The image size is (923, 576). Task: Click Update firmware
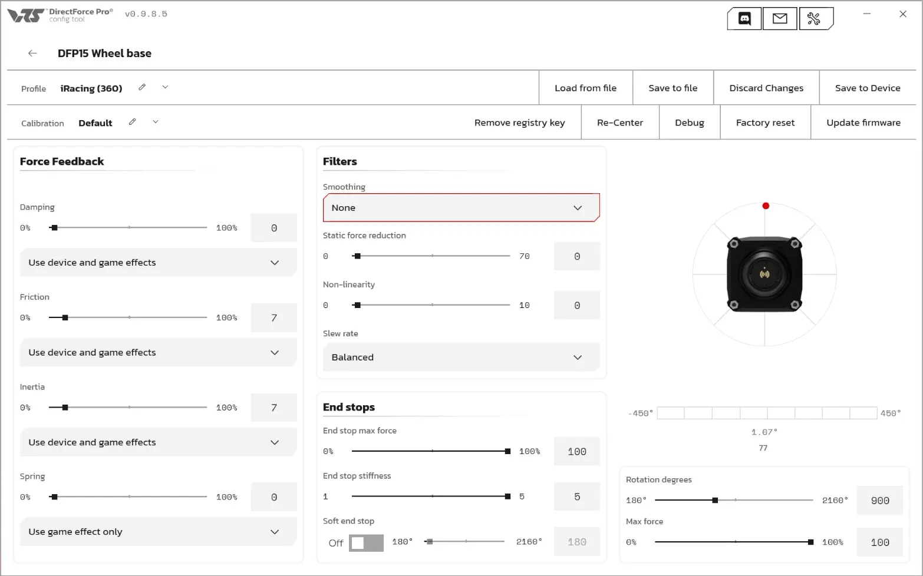point(863,123)
